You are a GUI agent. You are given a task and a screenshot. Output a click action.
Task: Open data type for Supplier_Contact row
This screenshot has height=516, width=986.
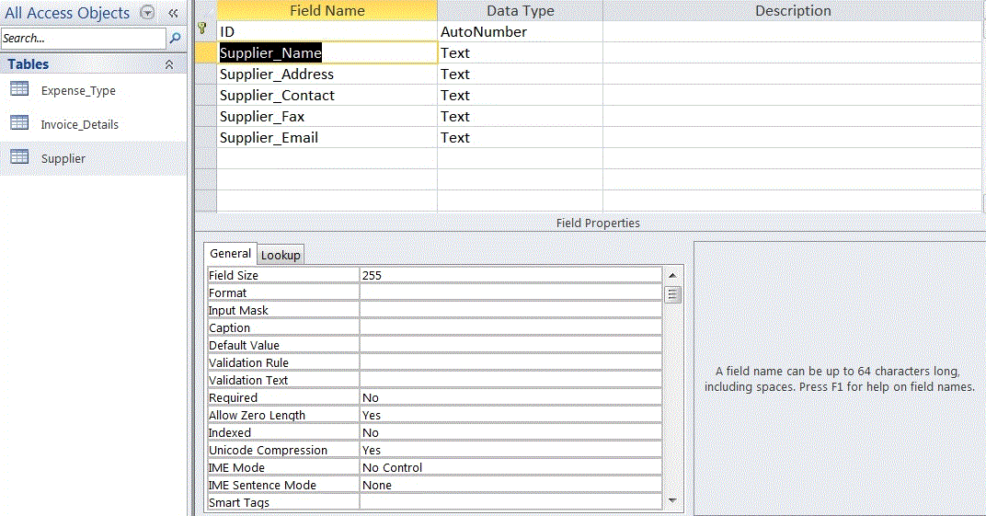(x=520, y=96)
